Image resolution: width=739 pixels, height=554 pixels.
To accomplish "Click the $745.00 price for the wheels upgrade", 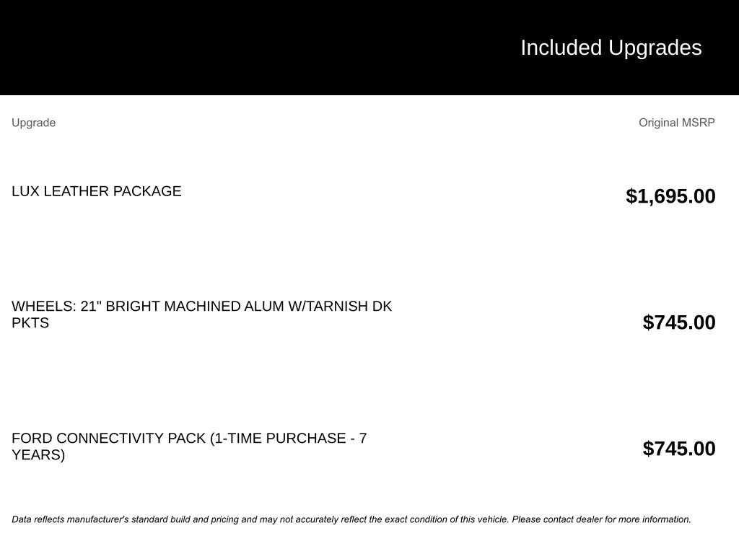I will click(x=679, y=322).
